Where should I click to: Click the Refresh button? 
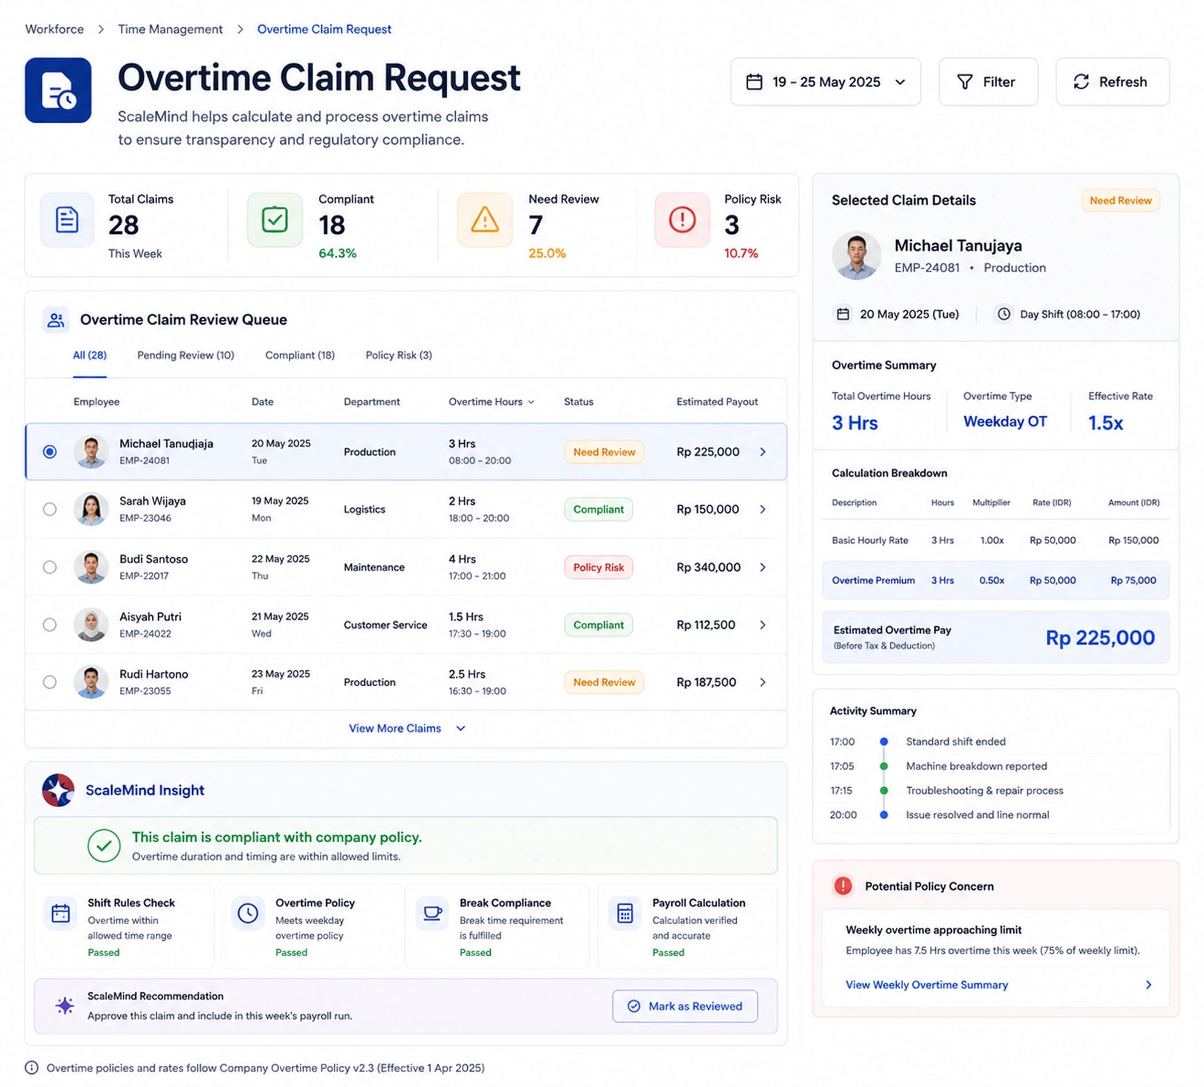click(x=1113, y=82)
